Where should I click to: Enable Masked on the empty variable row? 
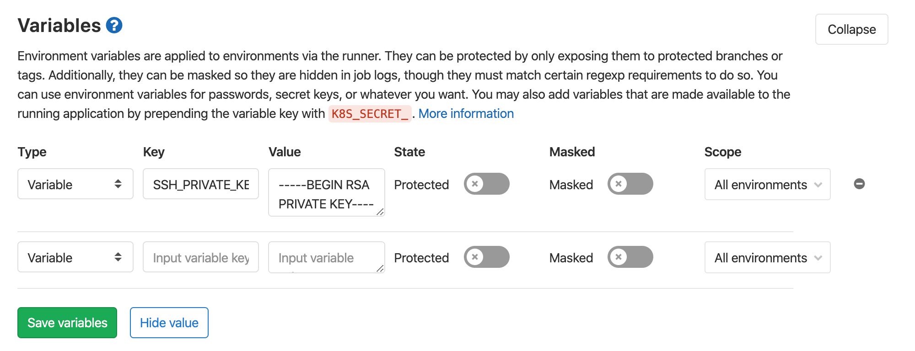pos(630,257)
